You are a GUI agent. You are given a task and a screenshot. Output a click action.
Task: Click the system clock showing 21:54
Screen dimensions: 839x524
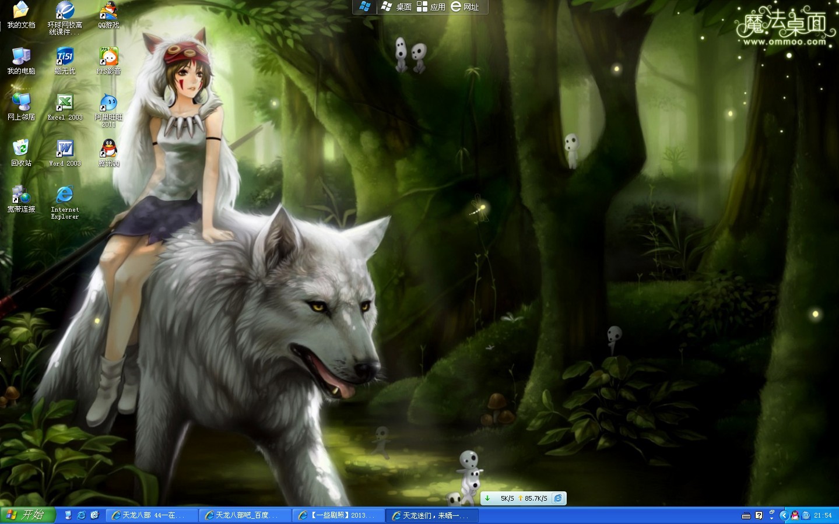pos(823,515)
